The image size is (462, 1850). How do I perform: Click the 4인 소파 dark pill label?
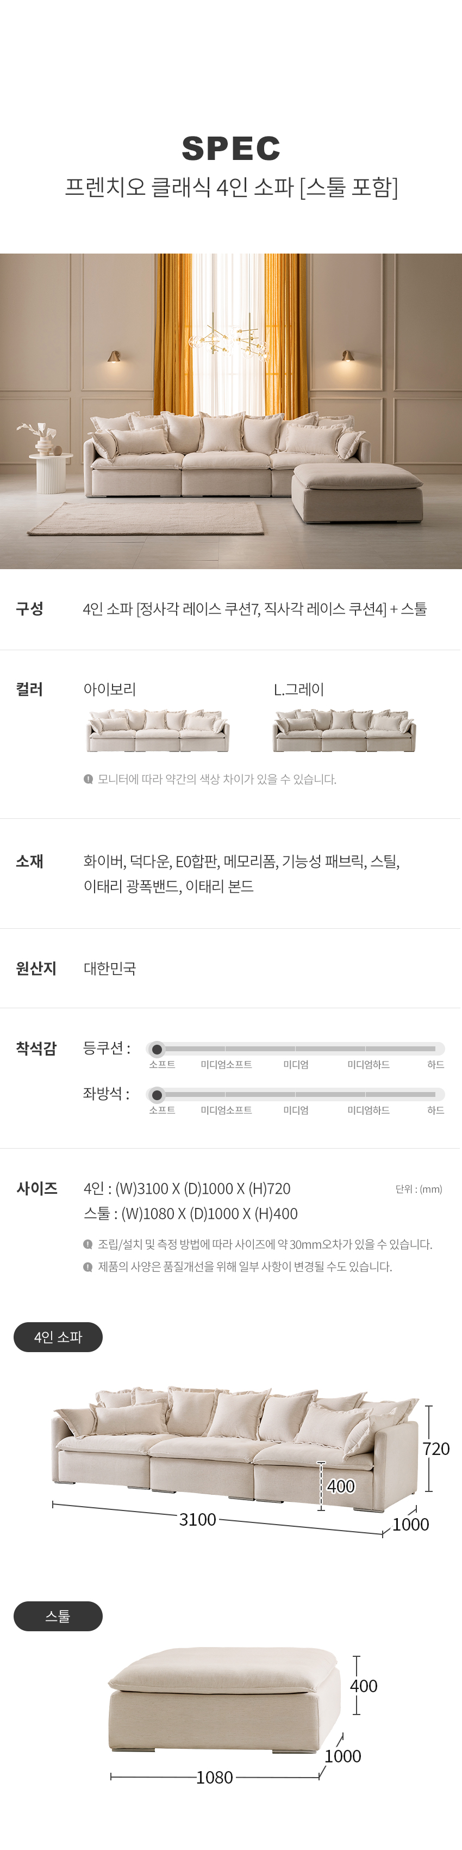58,1337
